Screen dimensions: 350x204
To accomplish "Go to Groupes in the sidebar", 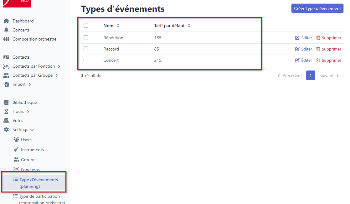I will (x=29, y=160).
